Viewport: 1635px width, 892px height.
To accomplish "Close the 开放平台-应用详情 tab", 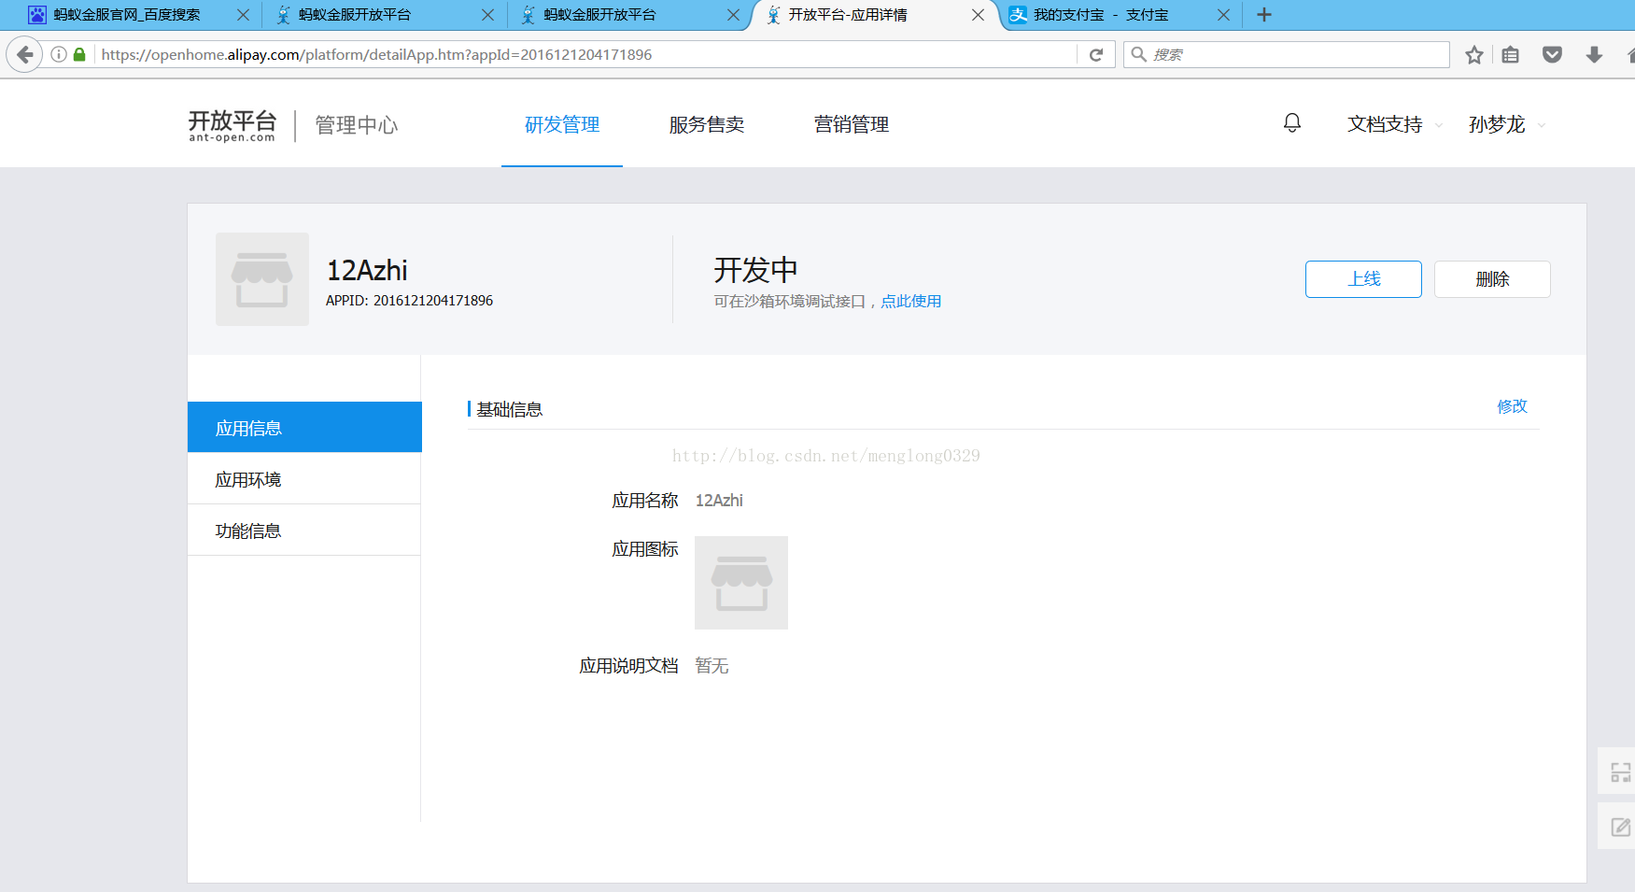I will point(978,15).
